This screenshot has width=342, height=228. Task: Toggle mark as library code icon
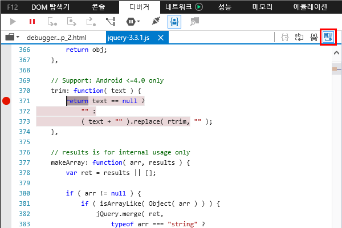[314, 37]
